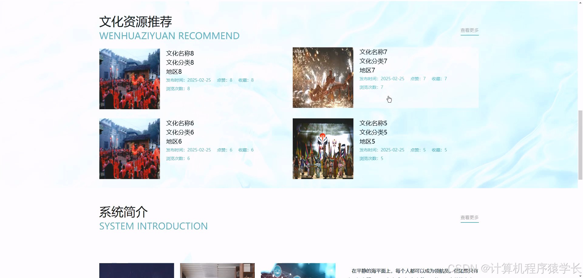Open the 文化名称5 opera performance thumbnail
This screenshot has height=278, width=583.
point(323,148)
